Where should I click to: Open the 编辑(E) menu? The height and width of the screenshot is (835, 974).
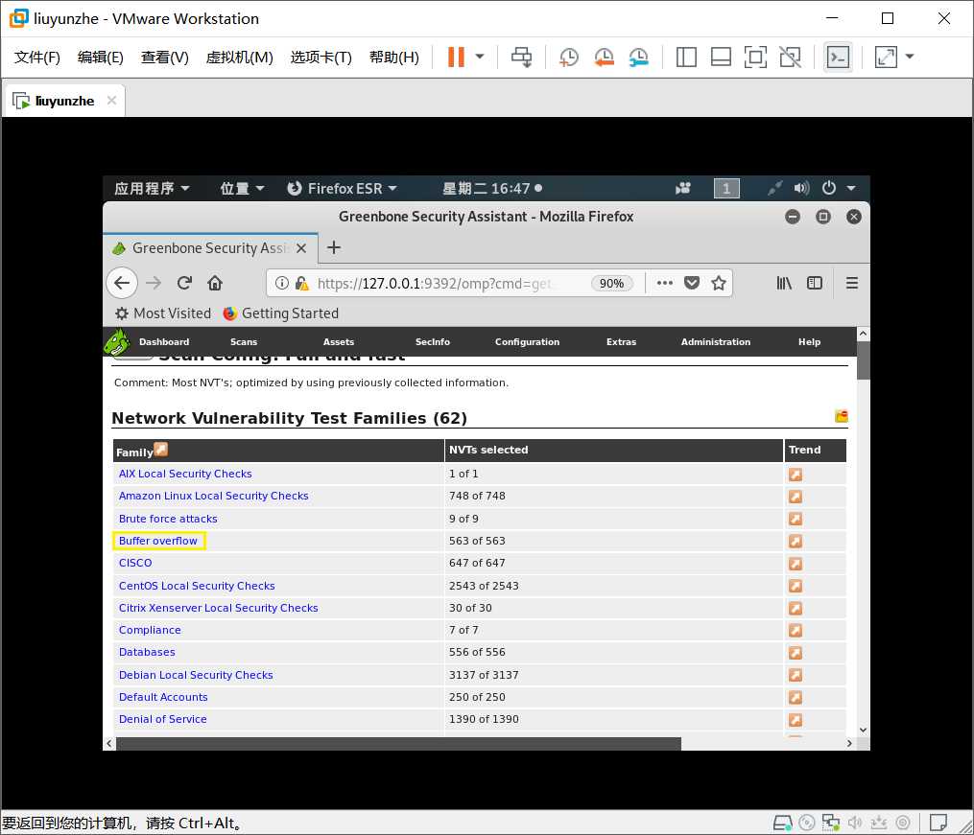click(101, 58)
